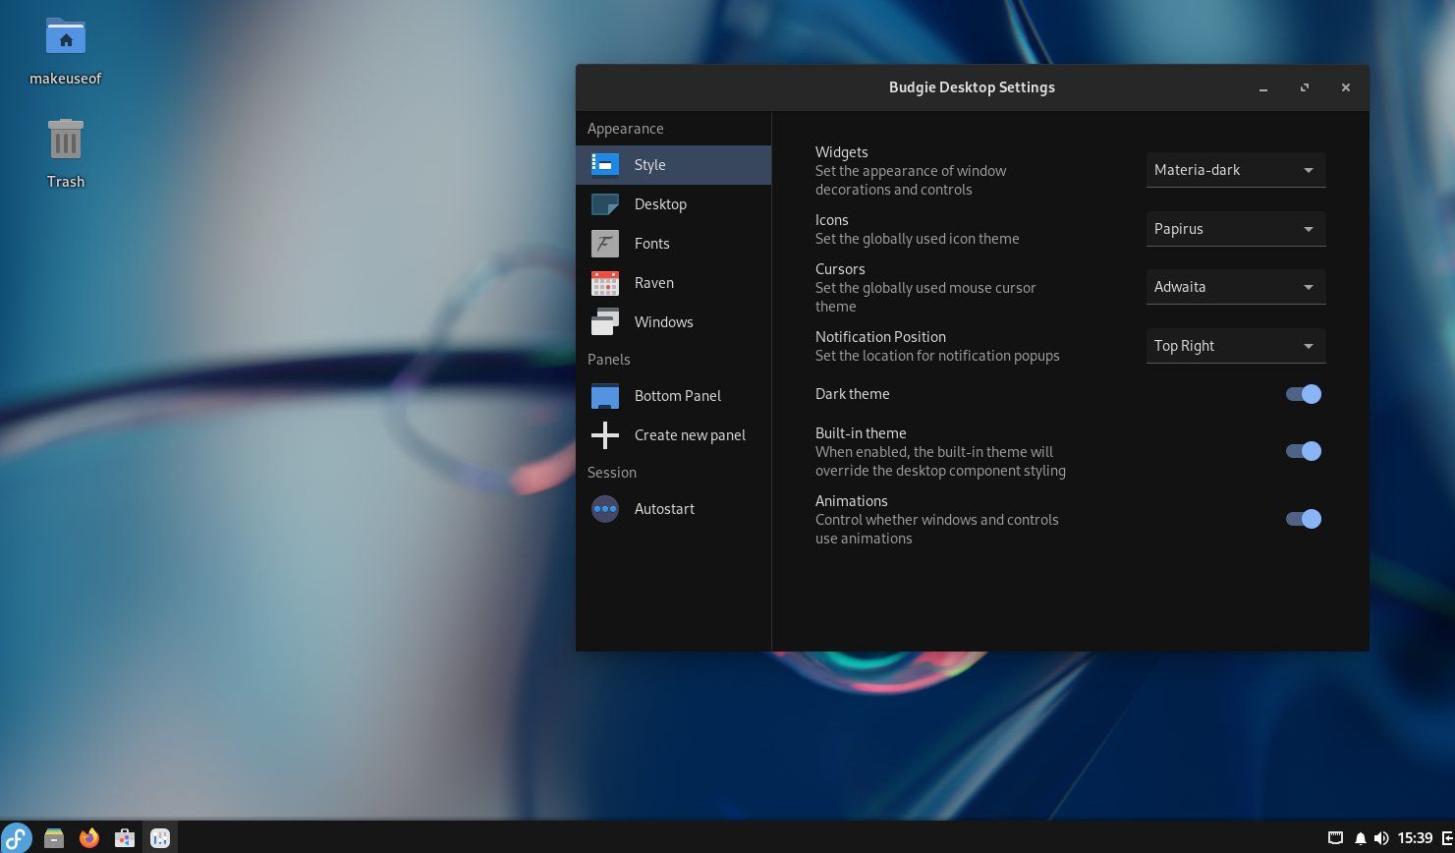Click the plus icon to create new panel

604,435
